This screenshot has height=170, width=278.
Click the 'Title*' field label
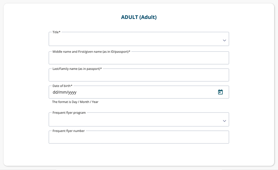56,32
